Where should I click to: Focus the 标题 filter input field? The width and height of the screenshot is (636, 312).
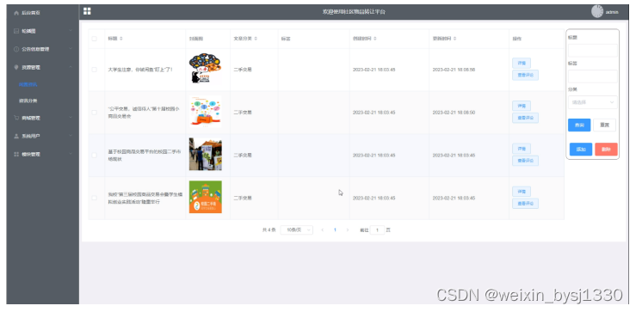tap(593, 50)
